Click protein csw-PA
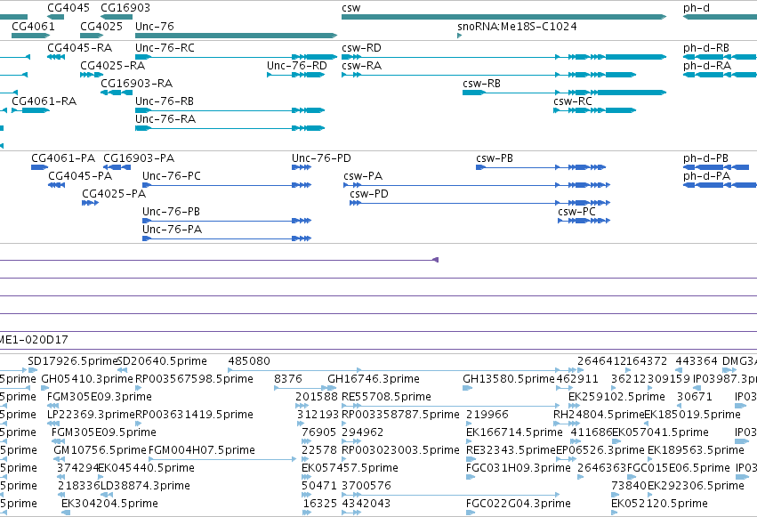Screen dimensions: 757x517 477,185
